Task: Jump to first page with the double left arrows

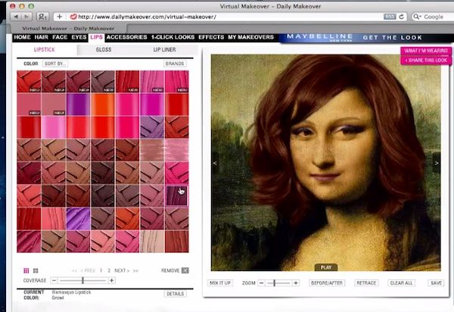Action: [75, 270]
